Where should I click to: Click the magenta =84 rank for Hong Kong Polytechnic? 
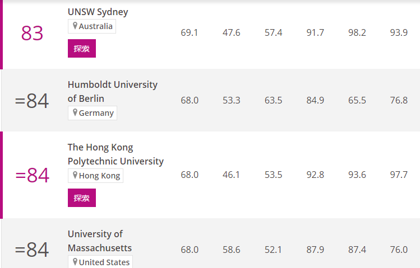tap(32, 175)
